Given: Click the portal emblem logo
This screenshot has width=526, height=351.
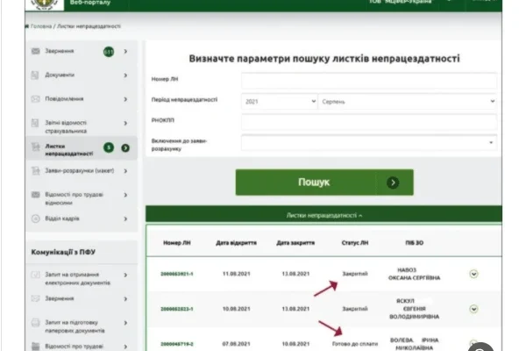Looking at the screenshot, I should [x=45, y=4].
